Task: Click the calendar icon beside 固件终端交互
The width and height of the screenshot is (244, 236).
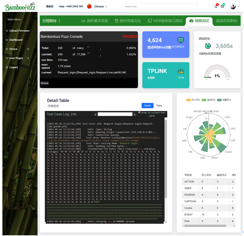Action: [116, 21]
